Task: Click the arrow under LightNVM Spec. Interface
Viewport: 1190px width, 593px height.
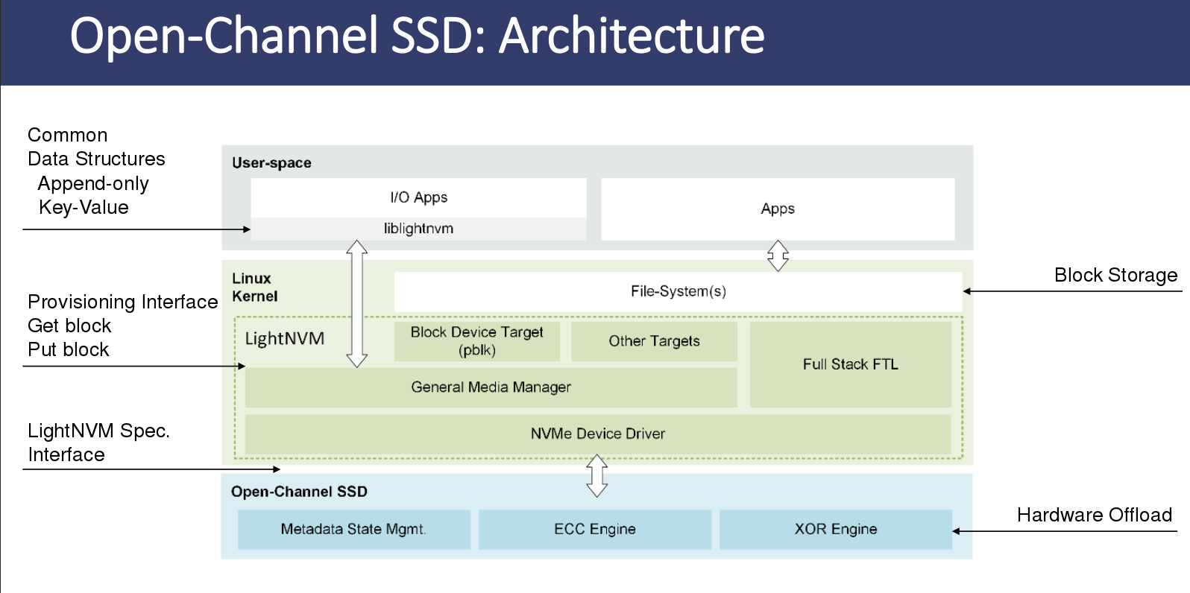Action: 151,469
